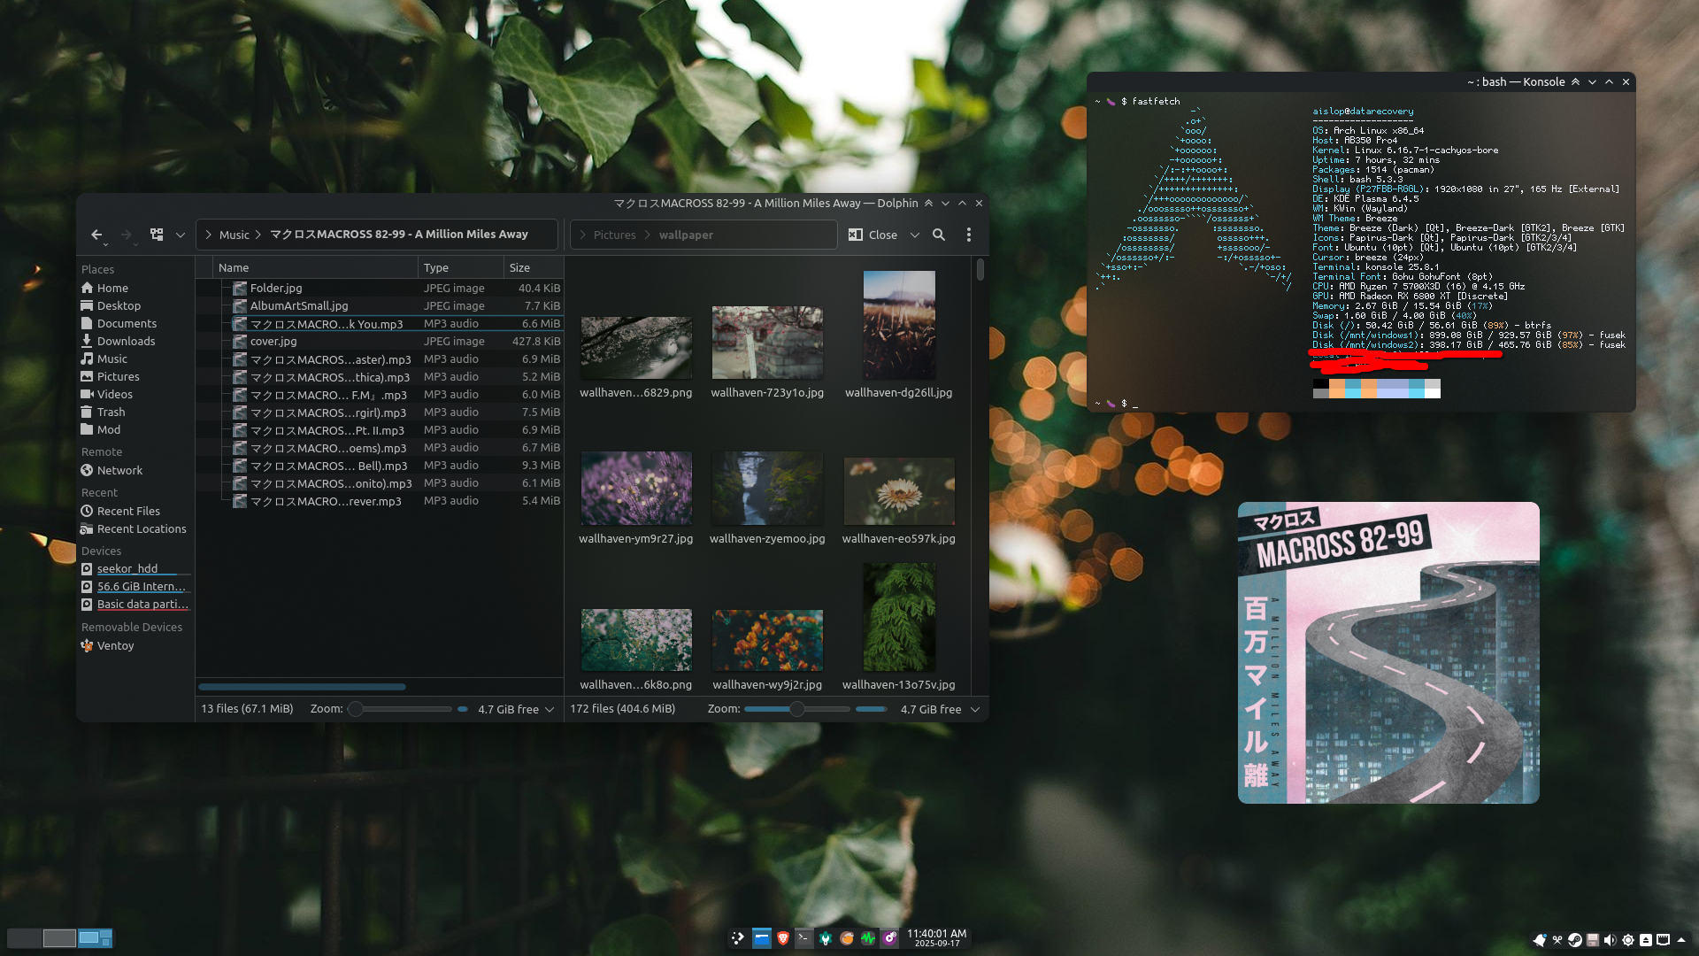Open the seekor_hdd device
This screenshot has height=956, width=1699.
[135, 568]
